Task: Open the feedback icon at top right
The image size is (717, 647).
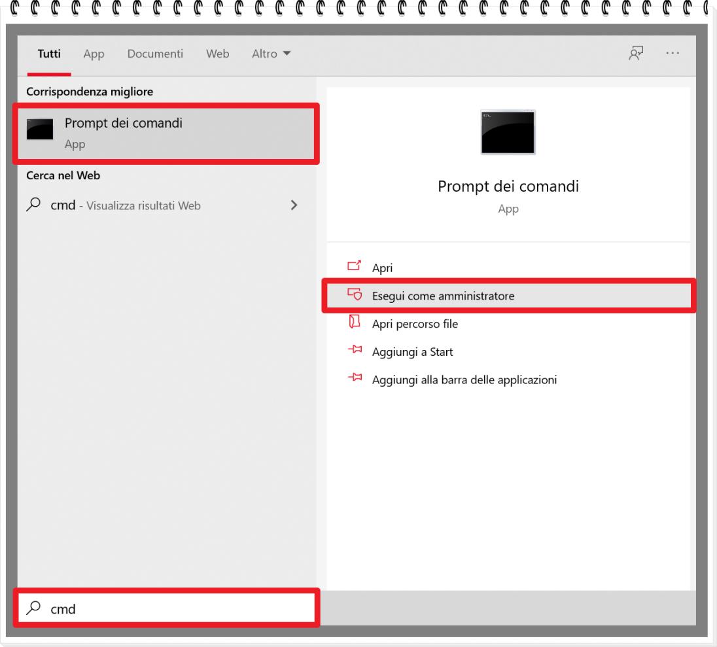Action: tap(634, 54)
